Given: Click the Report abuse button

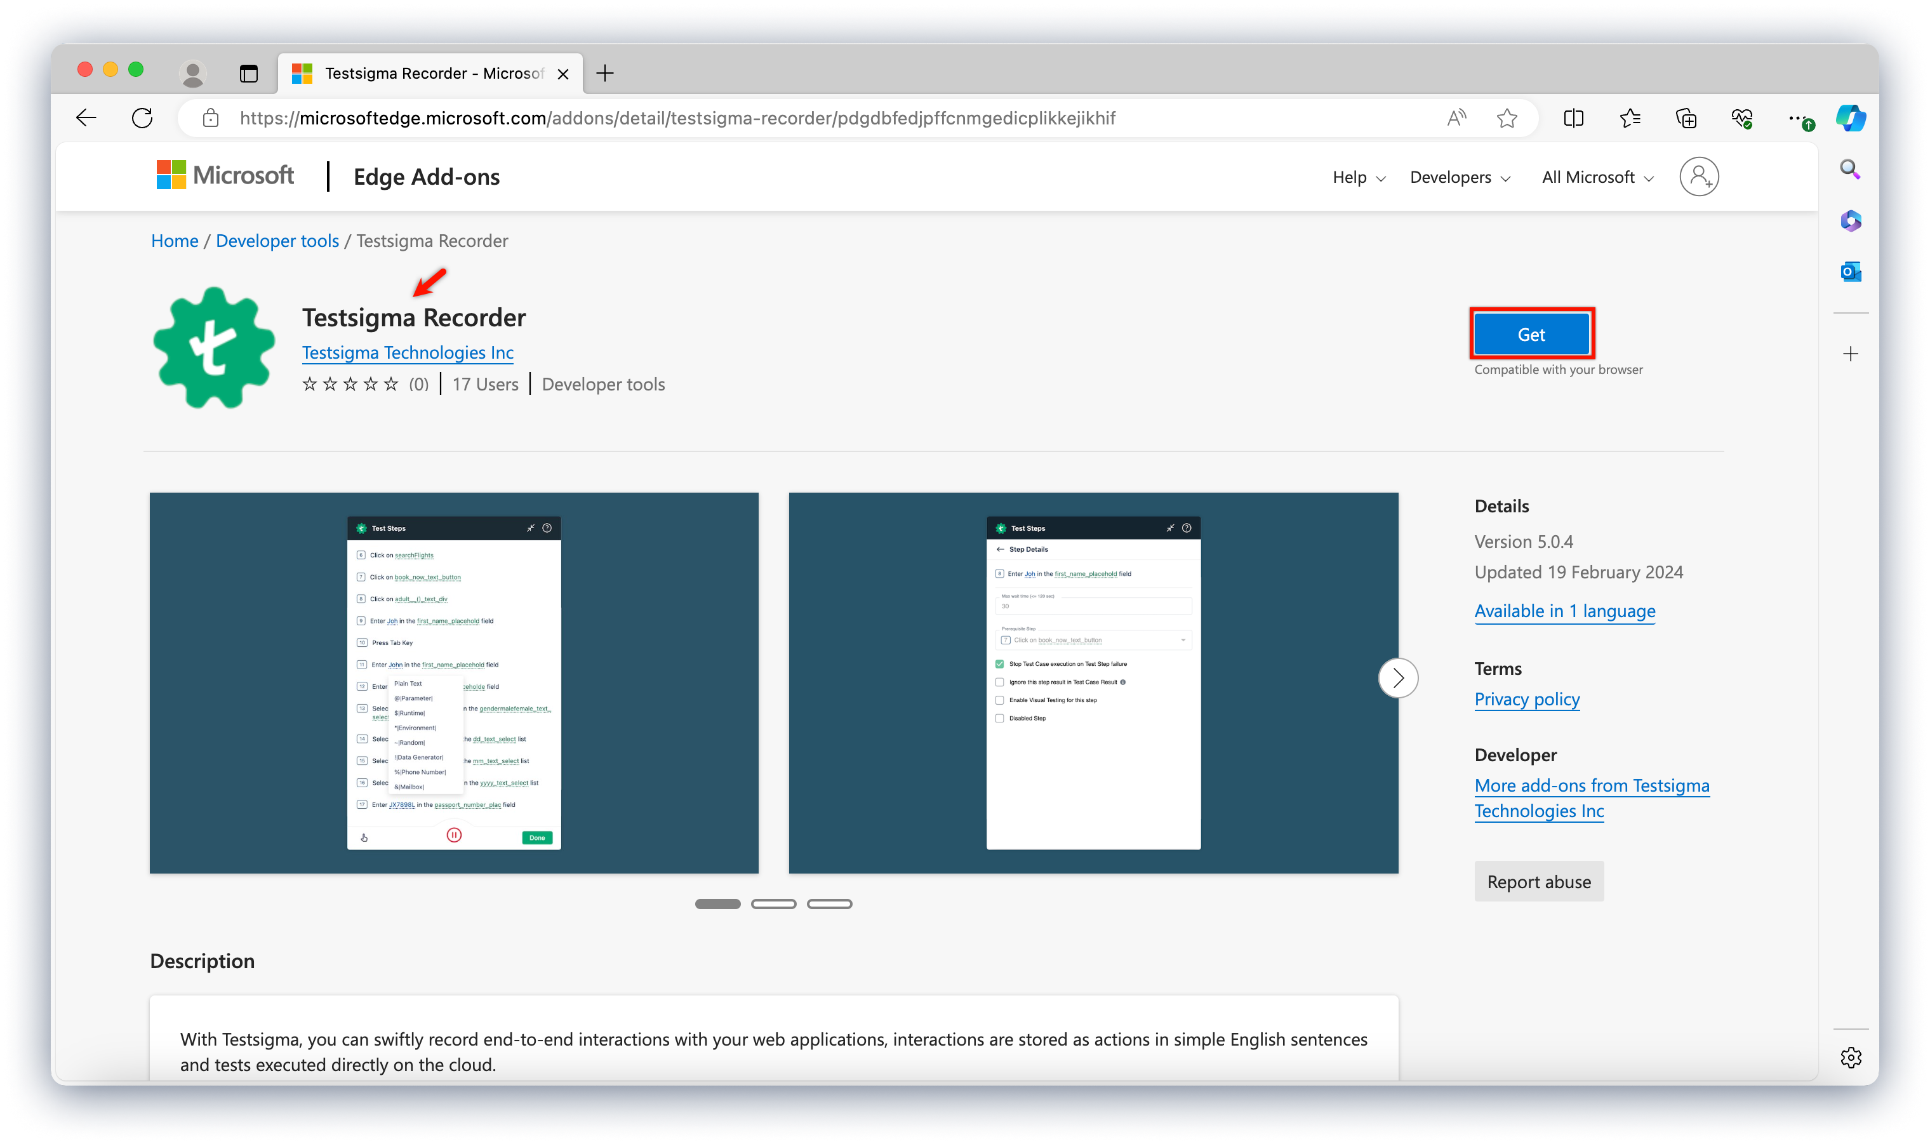Looking at the screenshot, I should (x=1538, y=881).
